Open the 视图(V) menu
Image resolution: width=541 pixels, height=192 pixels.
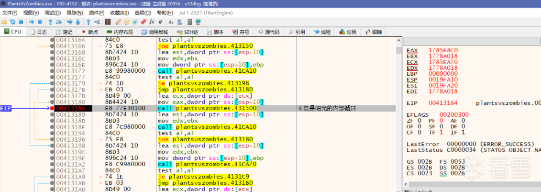pyautogui.click(x=31, y=13)
